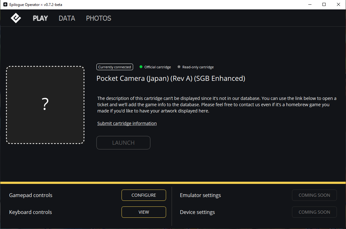This screenshot has width=346, height=229.
Task: Click the Keyboard controls label
Action: click(x=30, y=212)
